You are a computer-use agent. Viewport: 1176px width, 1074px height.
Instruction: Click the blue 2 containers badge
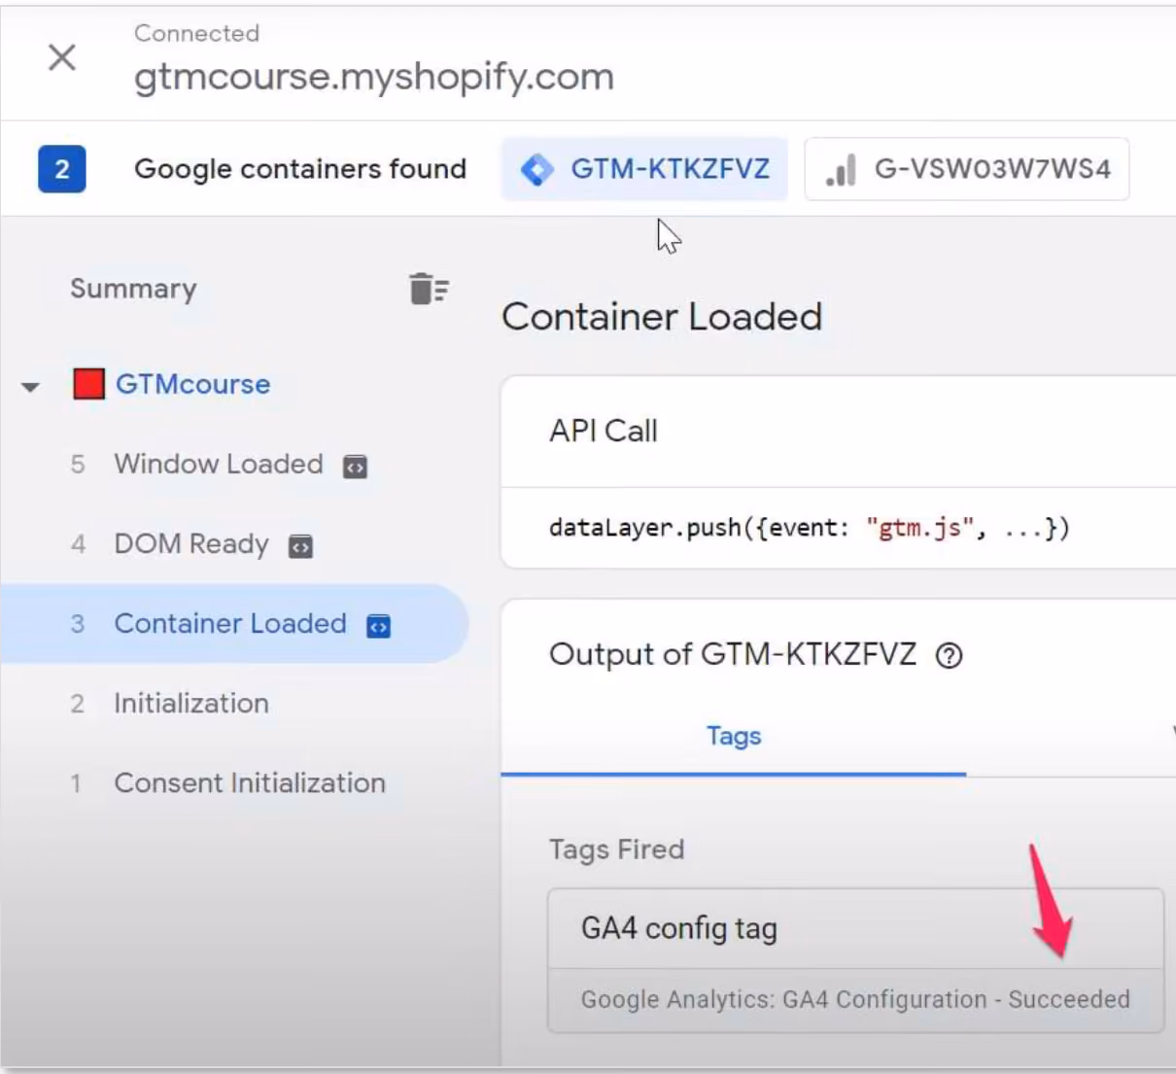coord(62,169)
